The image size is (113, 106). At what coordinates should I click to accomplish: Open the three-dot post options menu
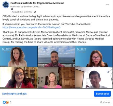point(107,5)
